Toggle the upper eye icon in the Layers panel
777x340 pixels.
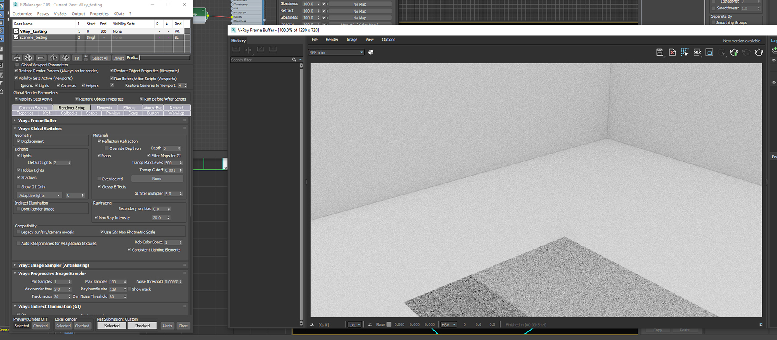pos(774,60)
